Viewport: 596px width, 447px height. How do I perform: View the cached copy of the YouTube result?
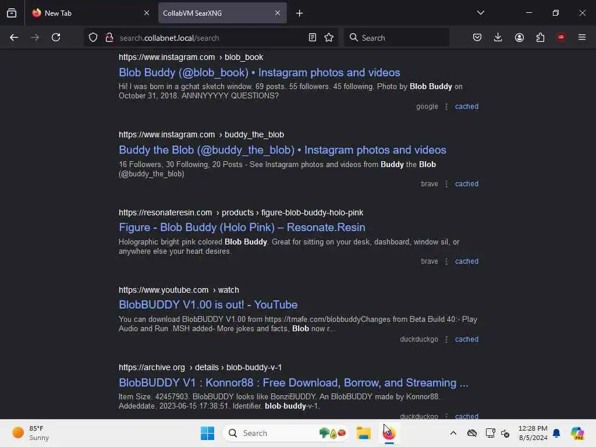click(467, 339)
